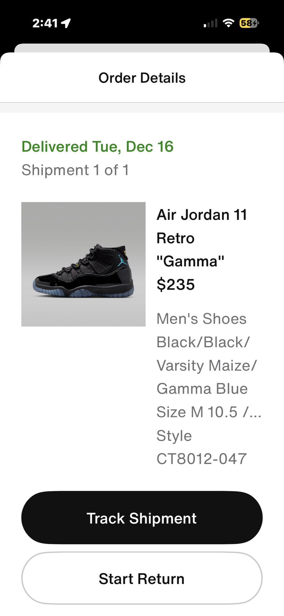Screen dimensions: 284x616
Task: Tap the Wi-Fi status icon
Action: (228, 23)
